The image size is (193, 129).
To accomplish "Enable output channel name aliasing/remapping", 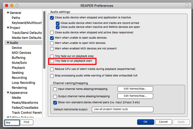I will (55, 96).
